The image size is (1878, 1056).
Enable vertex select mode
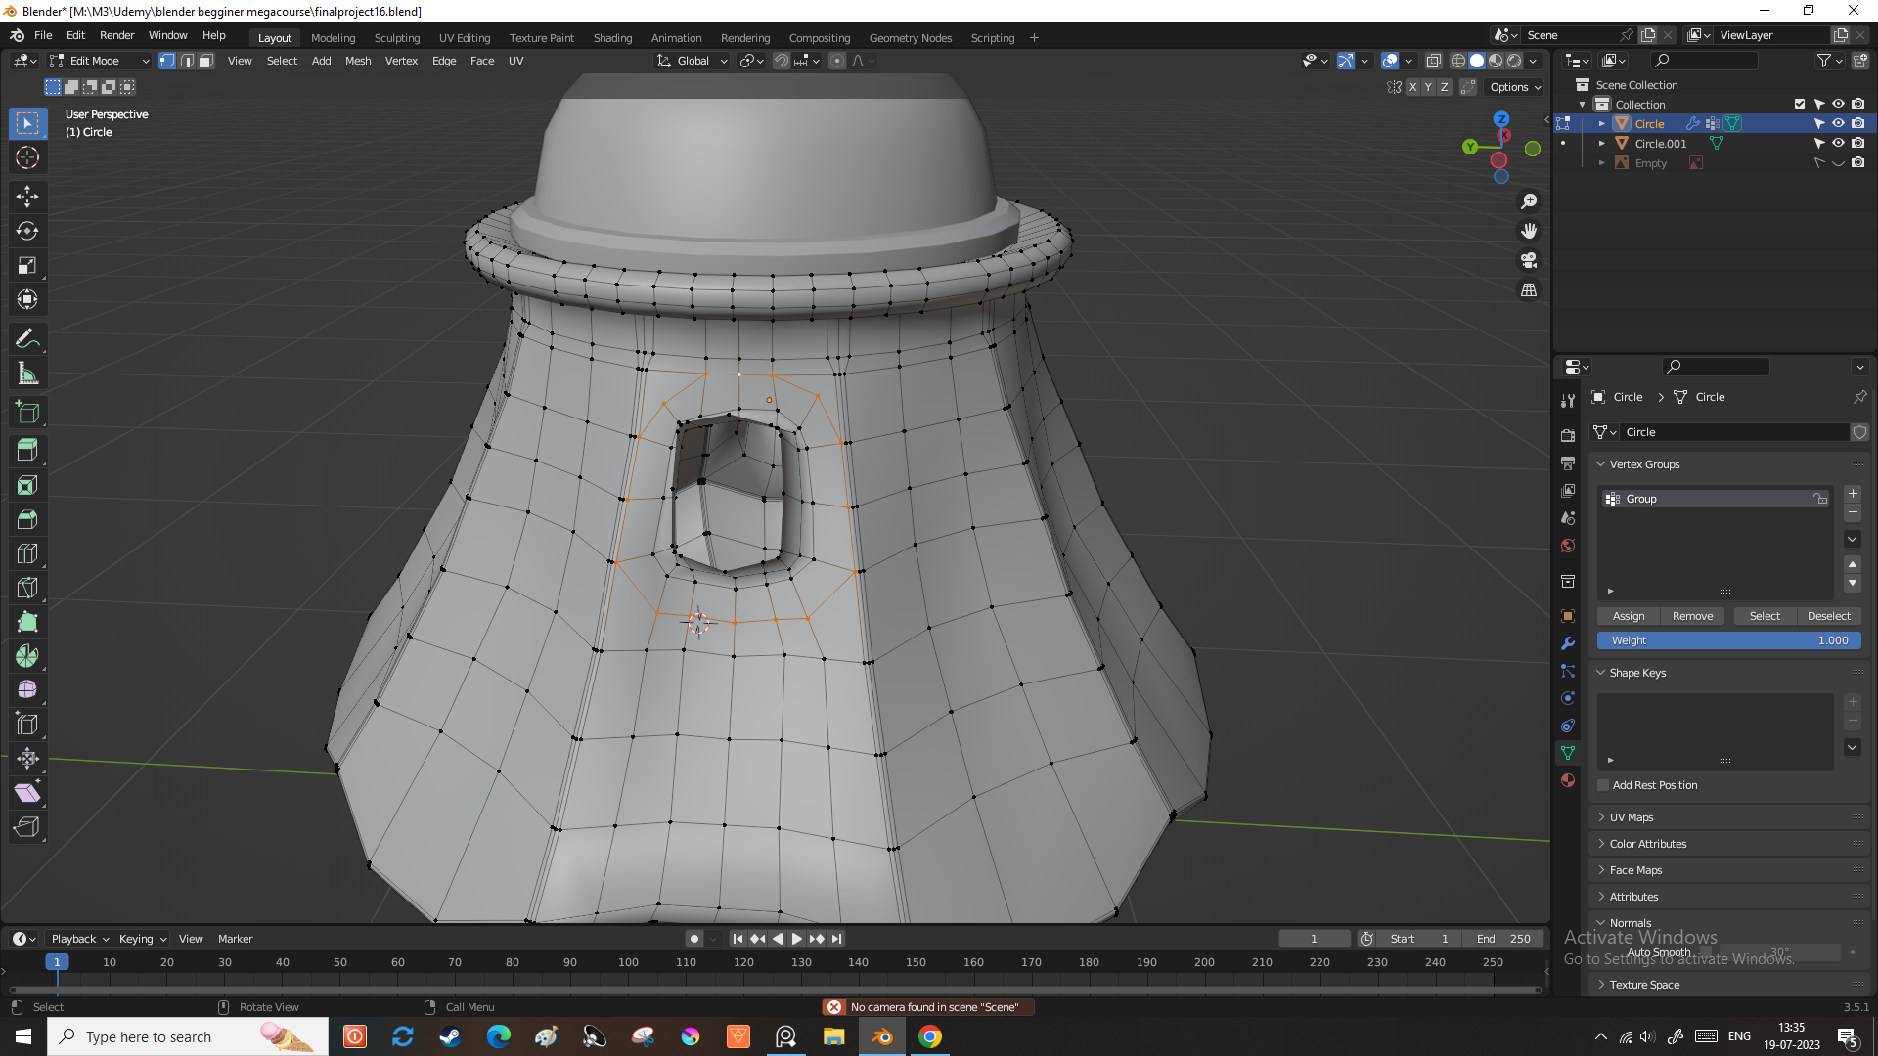tap(167, 61)
